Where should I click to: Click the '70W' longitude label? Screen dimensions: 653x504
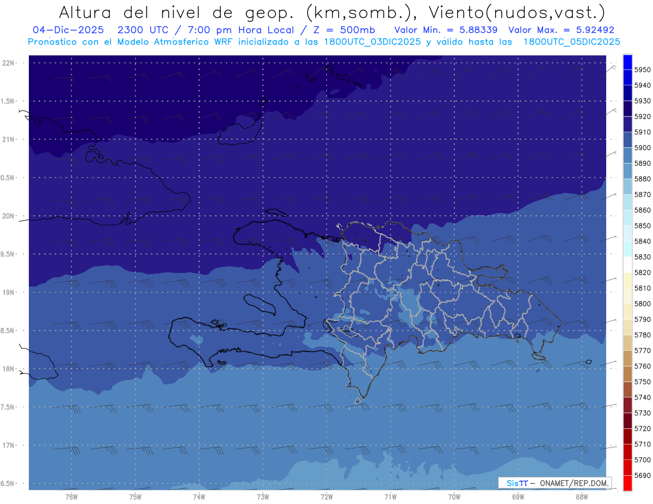pyautogui.click(x=454, y=496)
